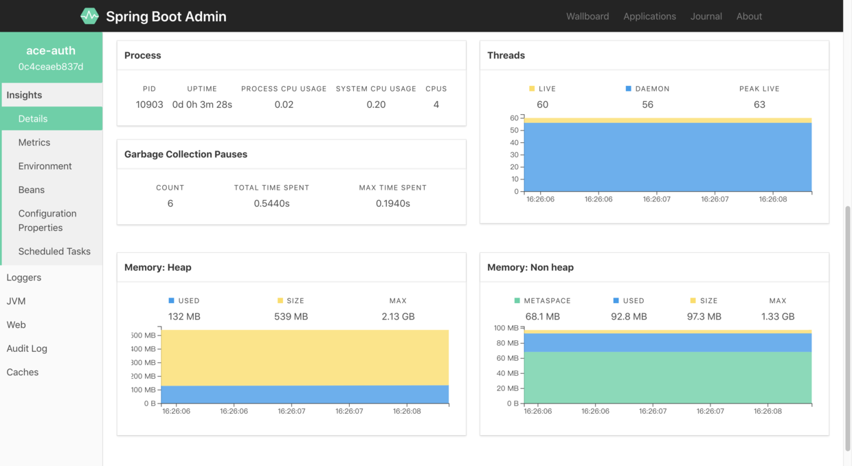Image resolution: width=852 pixels, height=466 pixels.
Task: Open the Audit Log section
Action: click(52, 348)
